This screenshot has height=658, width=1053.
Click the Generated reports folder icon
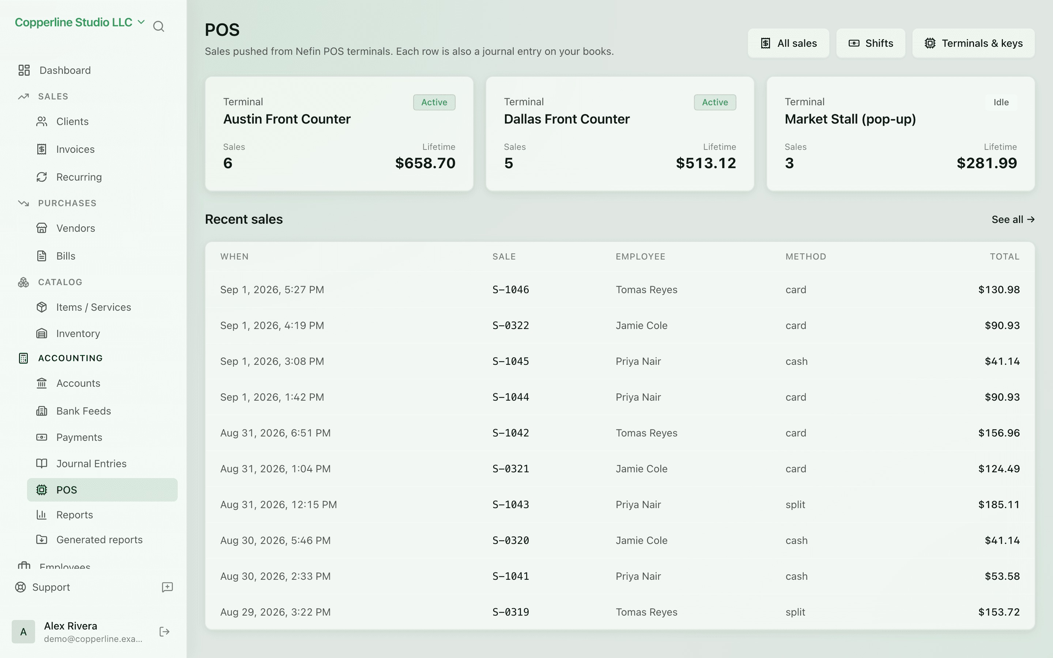coord(42,540)
